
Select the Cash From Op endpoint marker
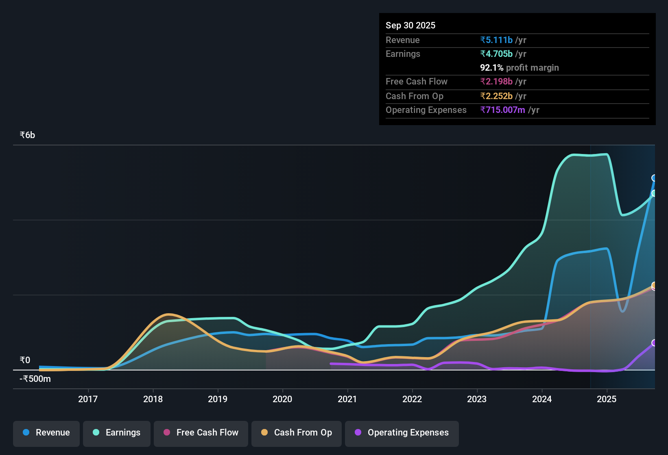tap(655, 286)
